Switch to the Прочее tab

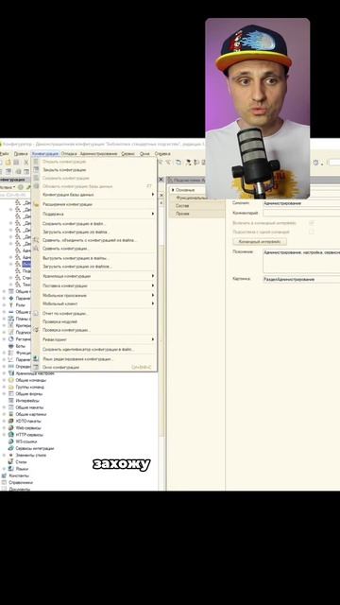pyautogui.click(x=196, y=214)
